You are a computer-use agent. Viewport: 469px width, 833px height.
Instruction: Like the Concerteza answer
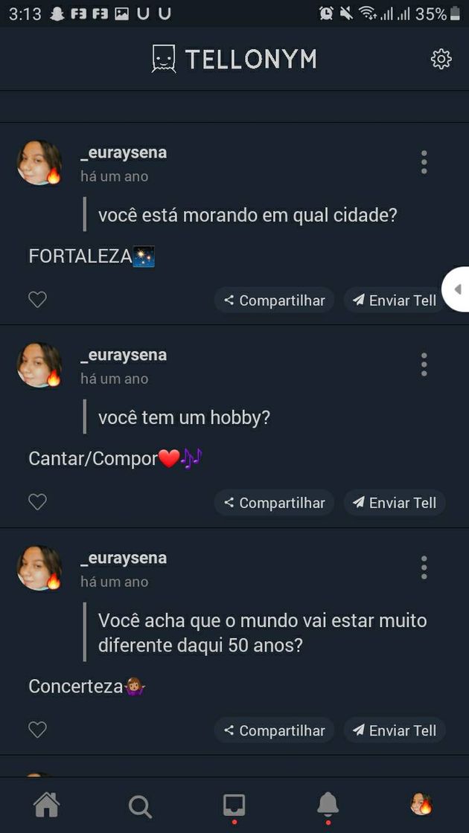37,730
